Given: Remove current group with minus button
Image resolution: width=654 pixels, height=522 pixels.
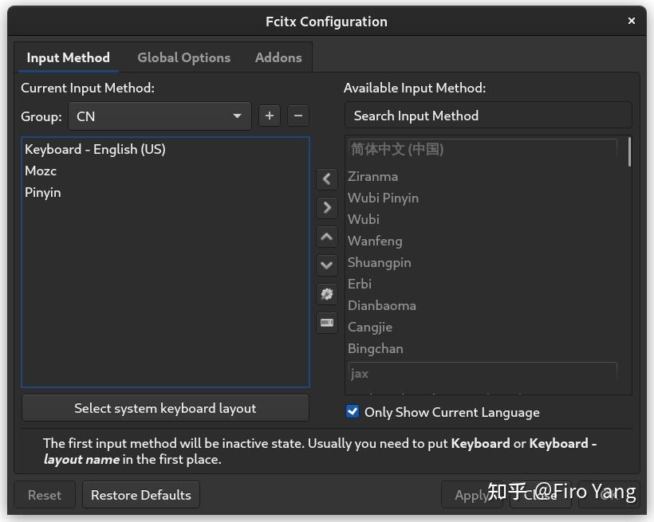Looking at the screenshot, I should [298, 116].
